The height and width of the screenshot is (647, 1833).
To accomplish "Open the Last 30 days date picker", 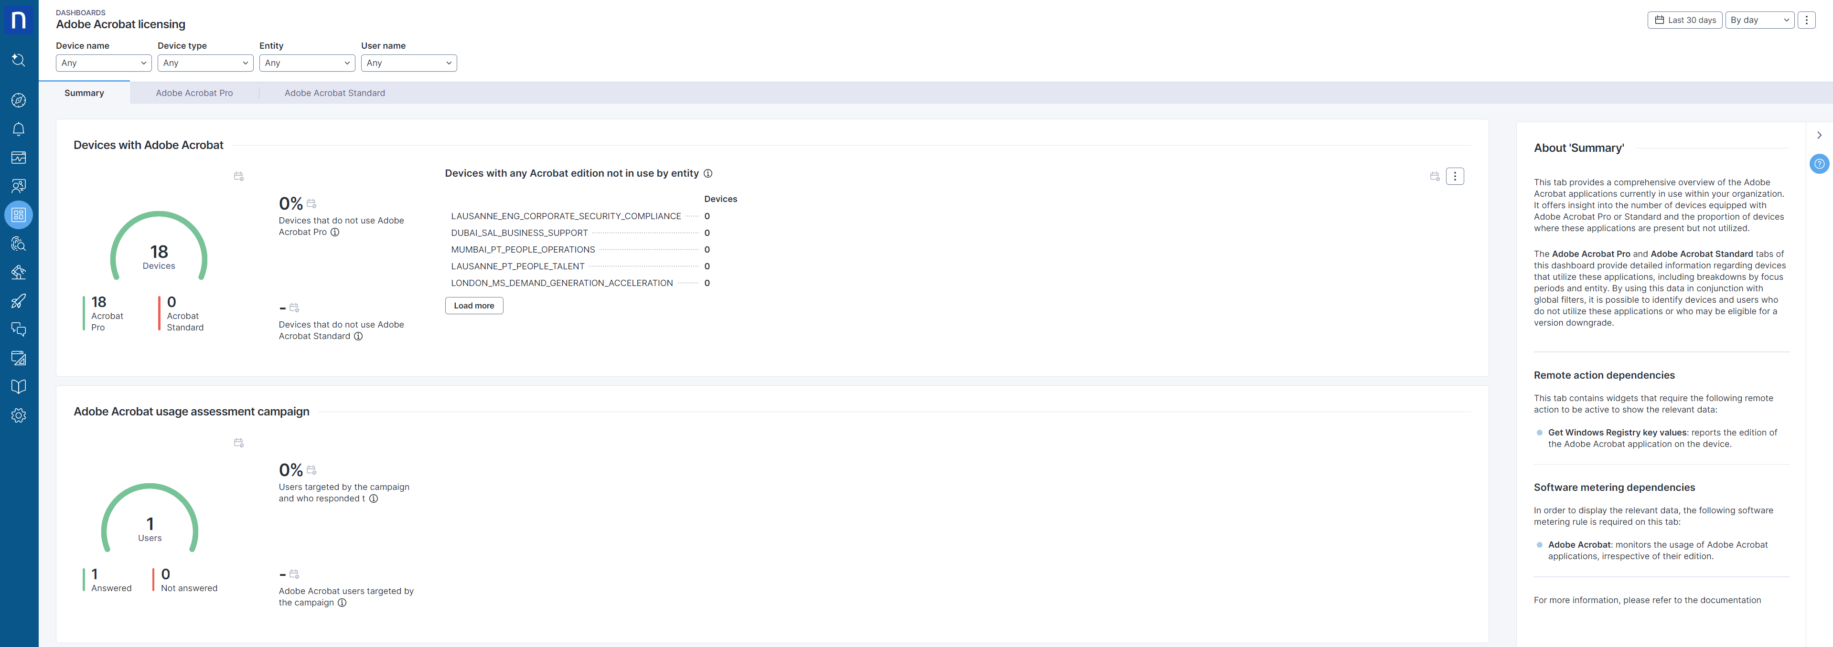I will (x=1684, y=20).
